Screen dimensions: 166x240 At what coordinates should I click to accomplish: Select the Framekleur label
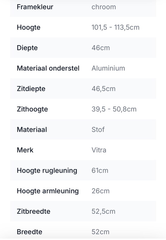tap(35, 7)
